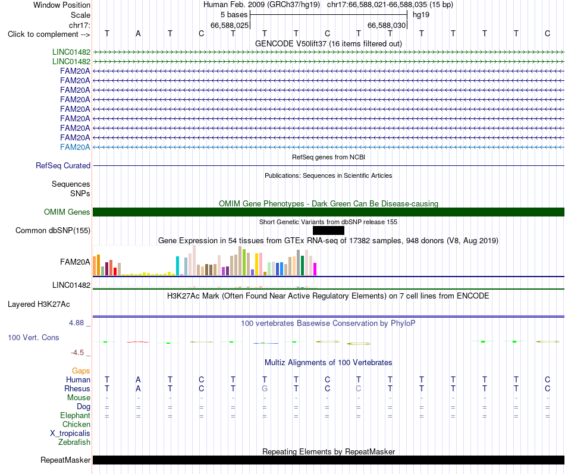Click the "66,588,025" ruler coordinate
The image size is (565, 474).
(x=230, y=25)
